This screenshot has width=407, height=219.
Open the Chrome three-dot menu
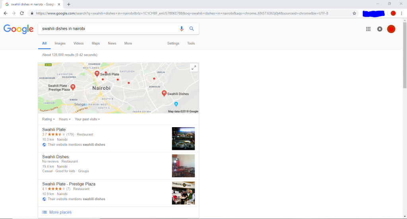tap(401, 13)
